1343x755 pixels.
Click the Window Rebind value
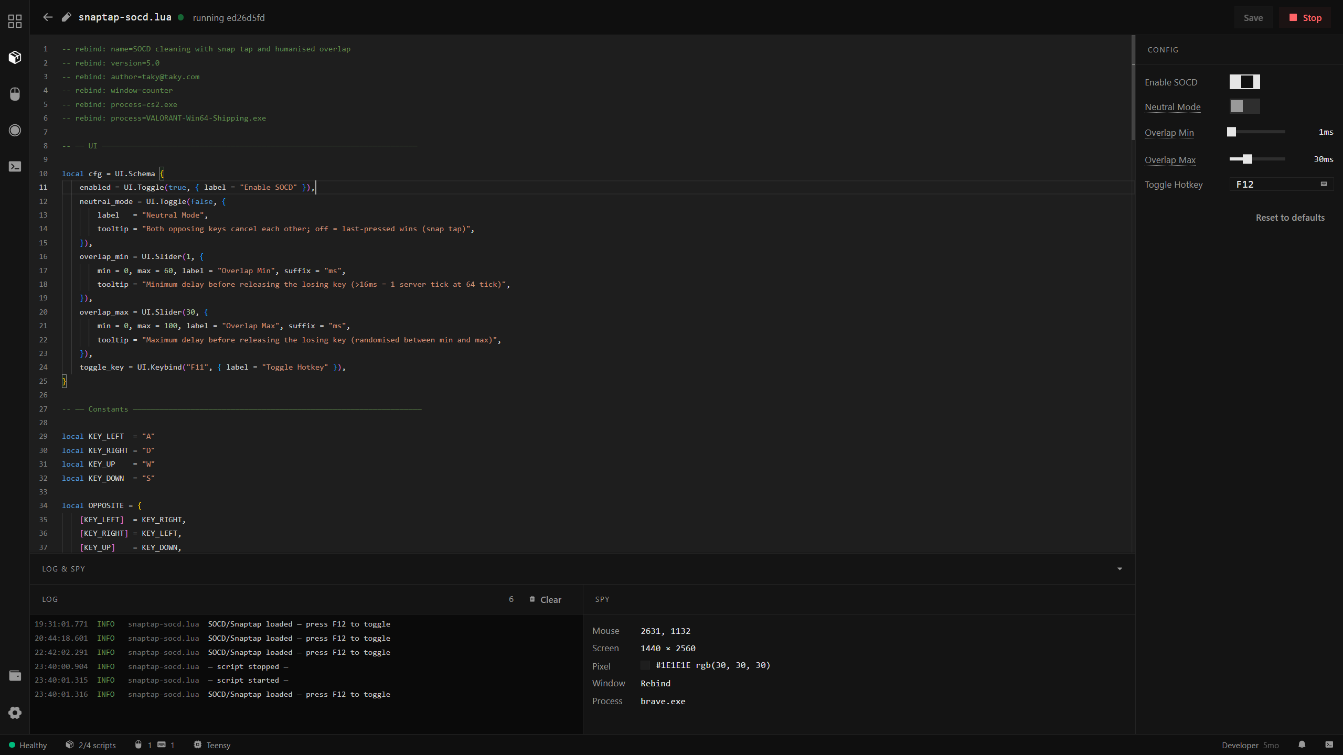(655, 683)
